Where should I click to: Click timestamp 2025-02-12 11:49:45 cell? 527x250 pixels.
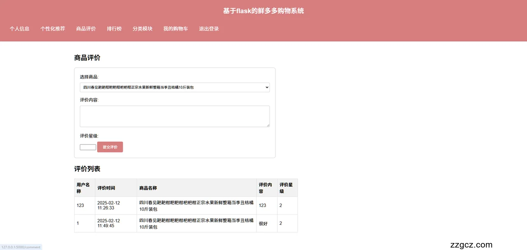tap(109, 223)
